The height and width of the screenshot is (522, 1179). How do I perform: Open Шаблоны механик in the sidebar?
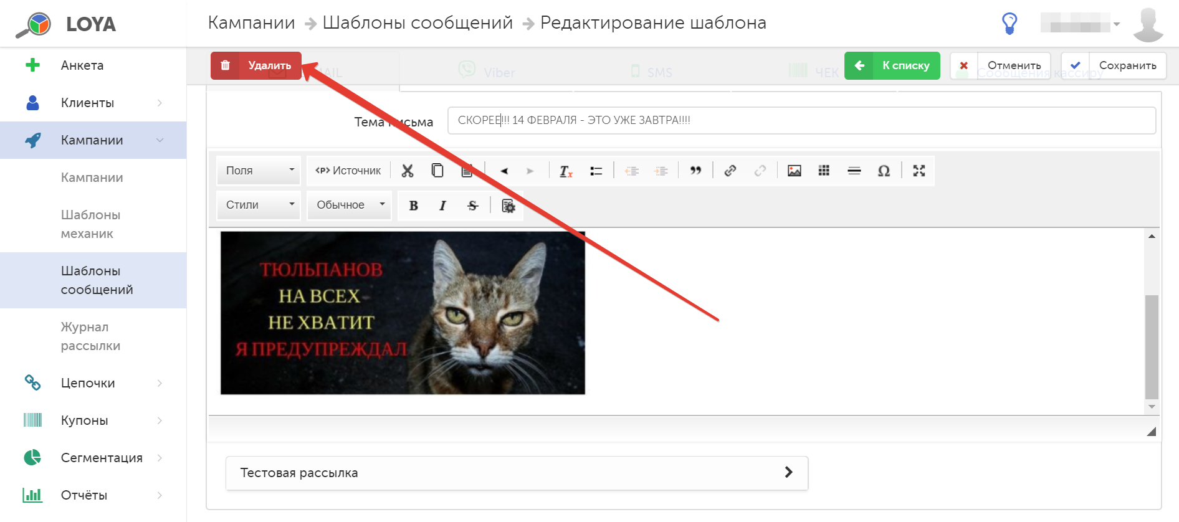pos(91,224)
